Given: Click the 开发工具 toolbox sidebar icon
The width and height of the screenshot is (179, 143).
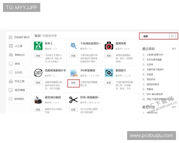Looking at the screenshot, I should click(x=11, y=81).
